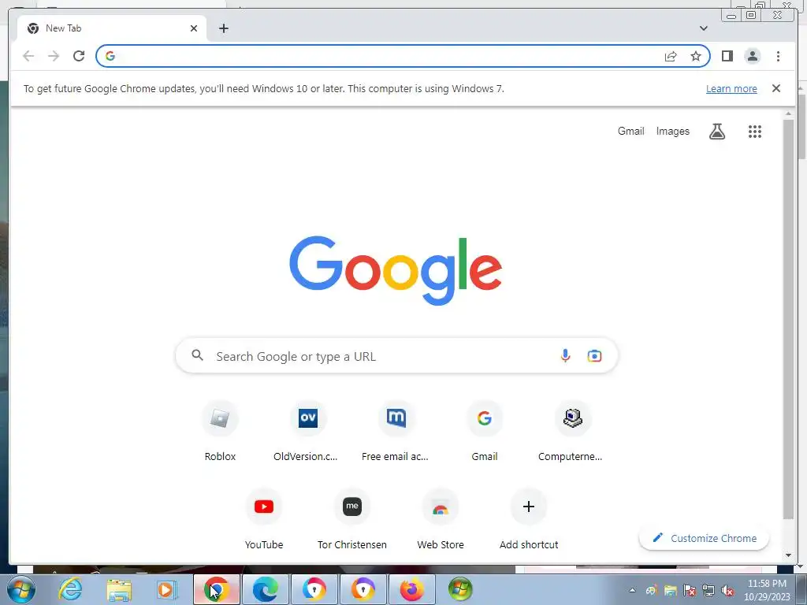807x605 pixels.
Task: Dismiss the Windows 7 update notice
Action: [x=776, y=88]
